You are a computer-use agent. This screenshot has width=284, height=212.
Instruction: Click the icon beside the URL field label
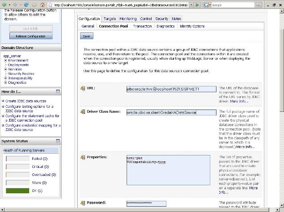click(x=82, y=88)
